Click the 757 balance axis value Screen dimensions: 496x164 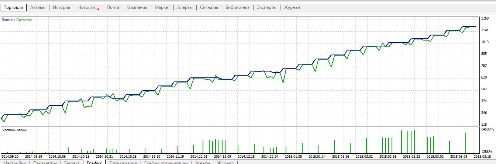tap(485, 66)
